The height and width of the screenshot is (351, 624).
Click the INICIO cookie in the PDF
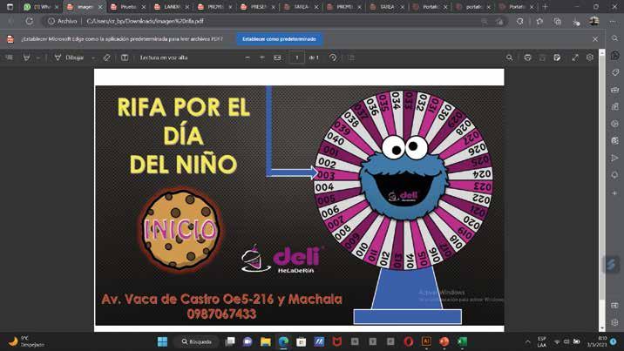point(180,229)
